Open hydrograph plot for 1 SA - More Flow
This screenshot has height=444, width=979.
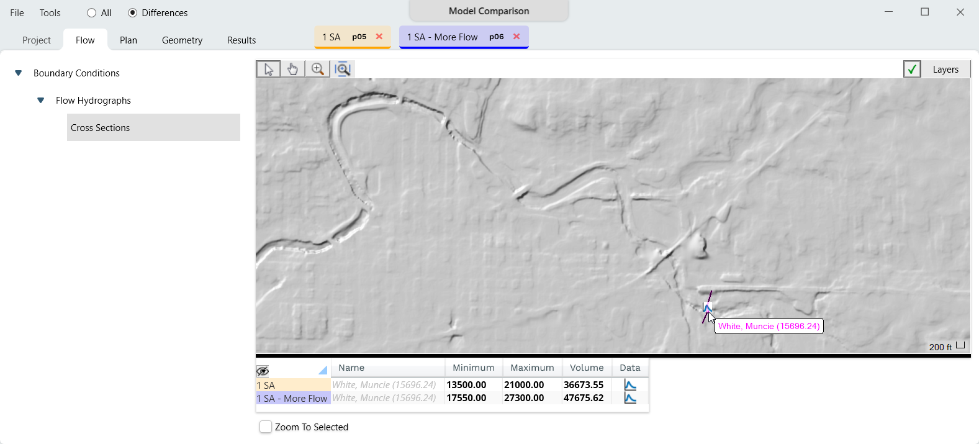[x=630, y=398]
